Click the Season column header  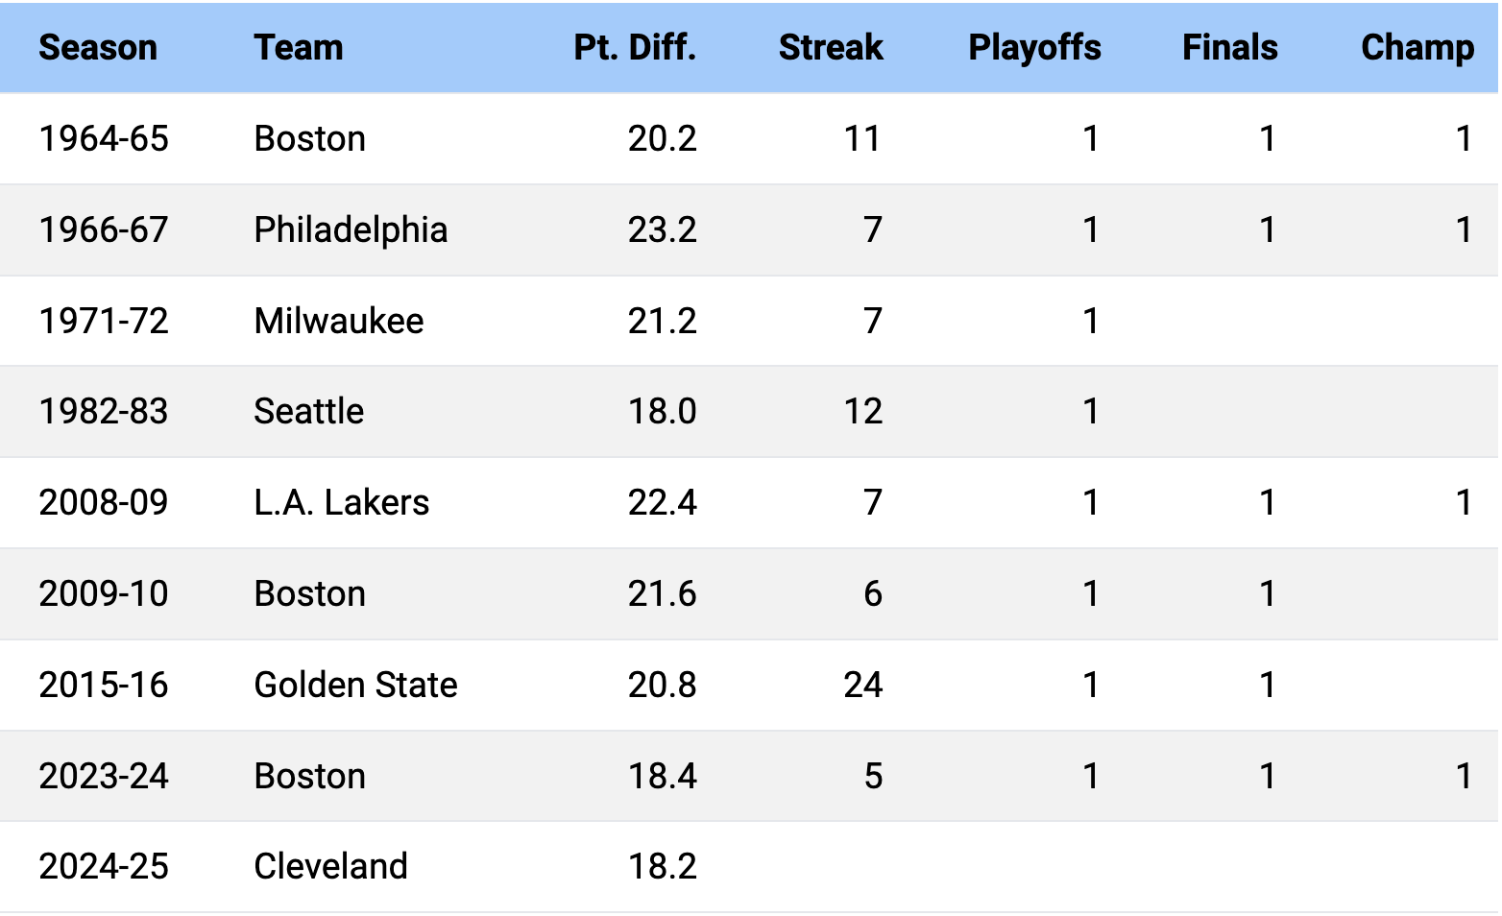click(98, 47)
